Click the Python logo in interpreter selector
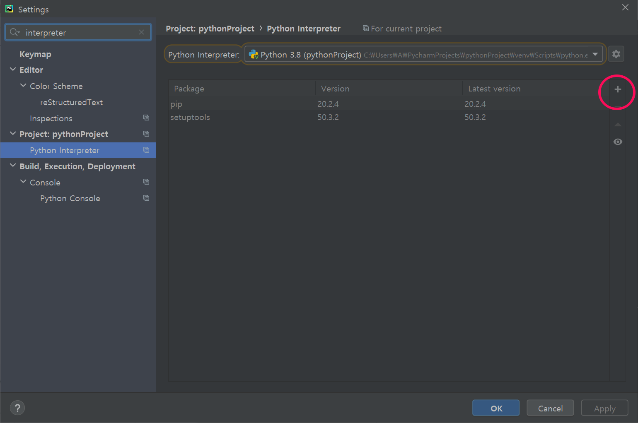 tap(253, 55)
